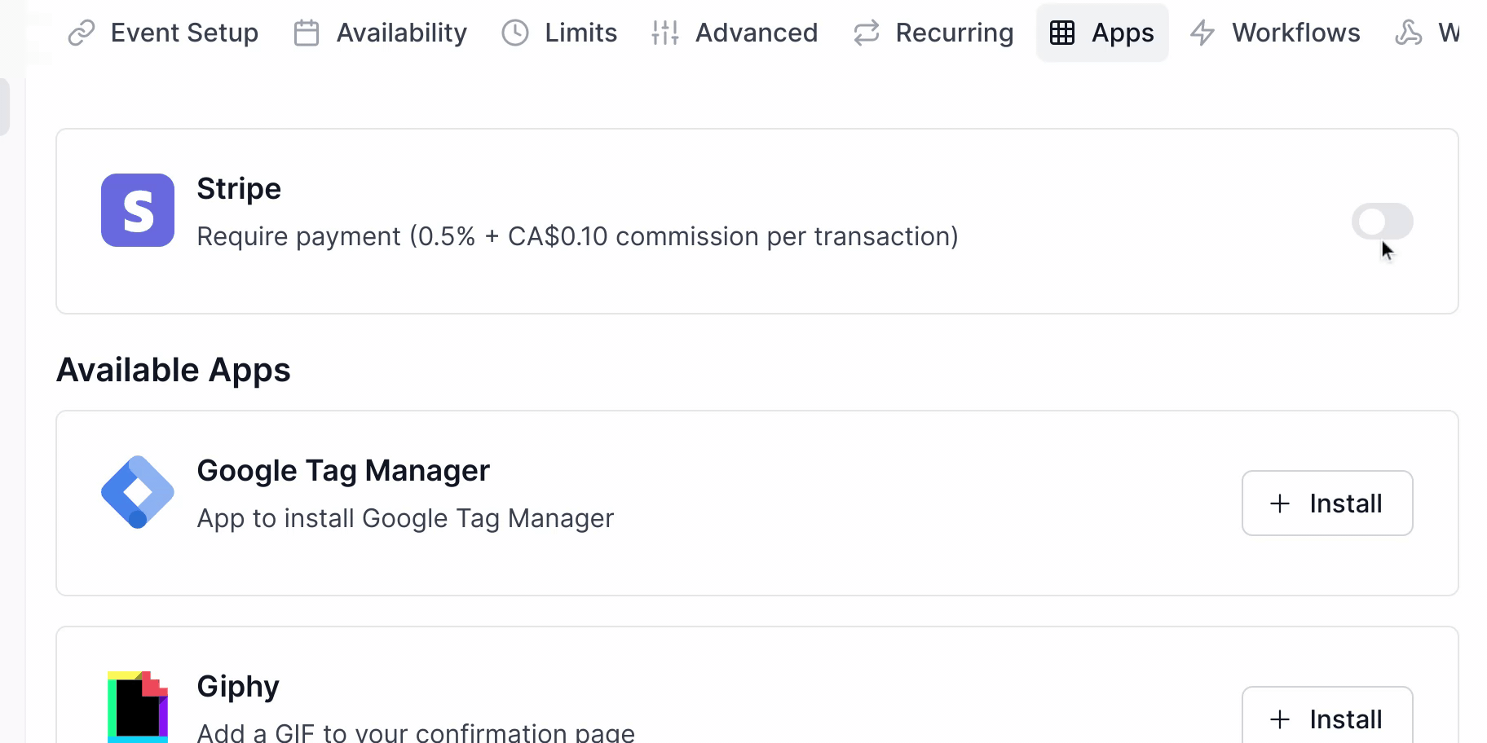This screenshot has width=1487, height=743.
Task: Click the Giphy logo icon
Action: 137,706
